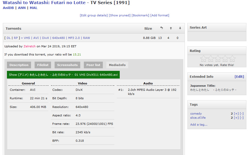This screenshot has height=155, width=251.
Task: Click the Show pruned link
Action: pyautogui.click(x=119, y=15)
